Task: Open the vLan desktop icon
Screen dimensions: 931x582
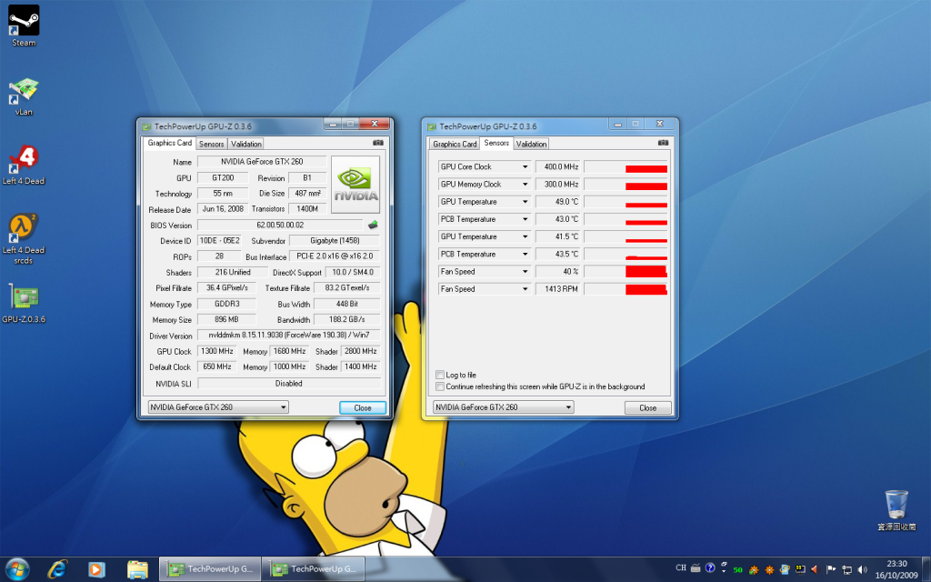Action: pos(24,92)
